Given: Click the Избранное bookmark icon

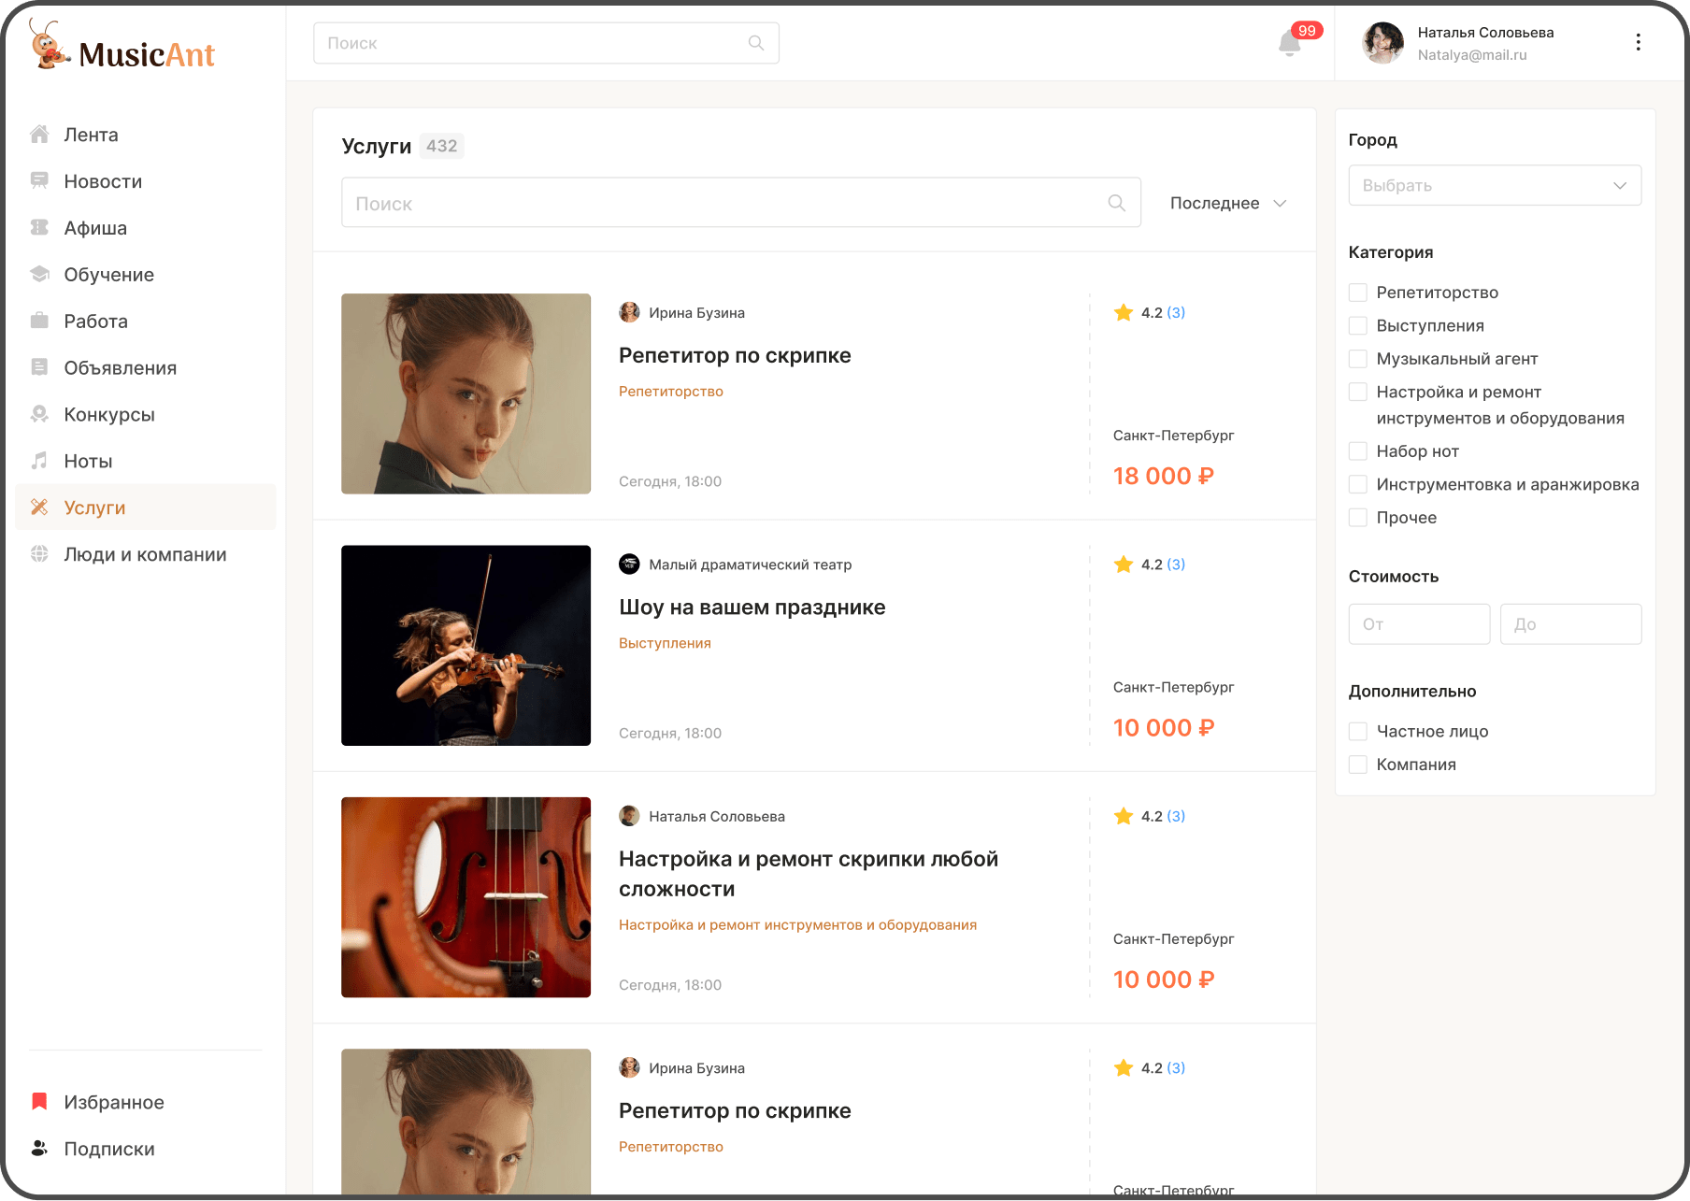Looking at the screenshot, I should [x=39, y=1102].
